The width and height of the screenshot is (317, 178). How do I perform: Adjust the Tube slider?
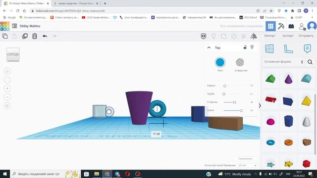(x=223, y=94)
